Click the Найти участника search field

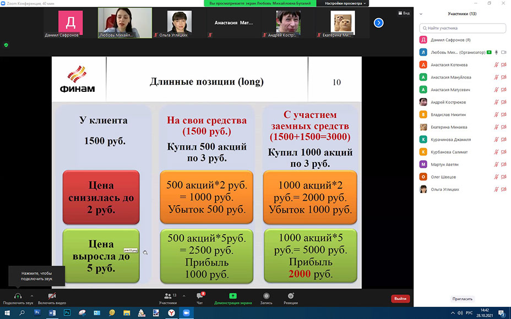point(463,28)
